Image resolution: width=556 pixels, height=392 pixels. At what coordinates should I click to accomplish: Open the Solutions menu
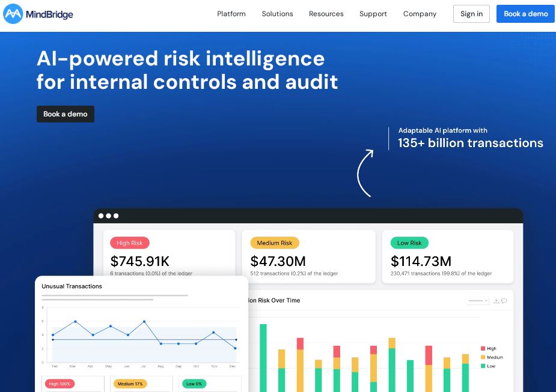pyautogui.click(x=277, y=14)
